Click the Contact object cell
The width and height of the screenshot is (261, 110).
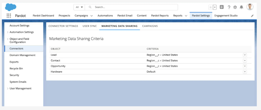(55, 60)
